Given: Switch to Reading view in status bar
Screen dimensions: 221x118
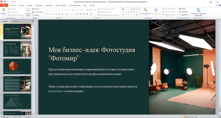Looking at the screenshot, I should (189, 117).
